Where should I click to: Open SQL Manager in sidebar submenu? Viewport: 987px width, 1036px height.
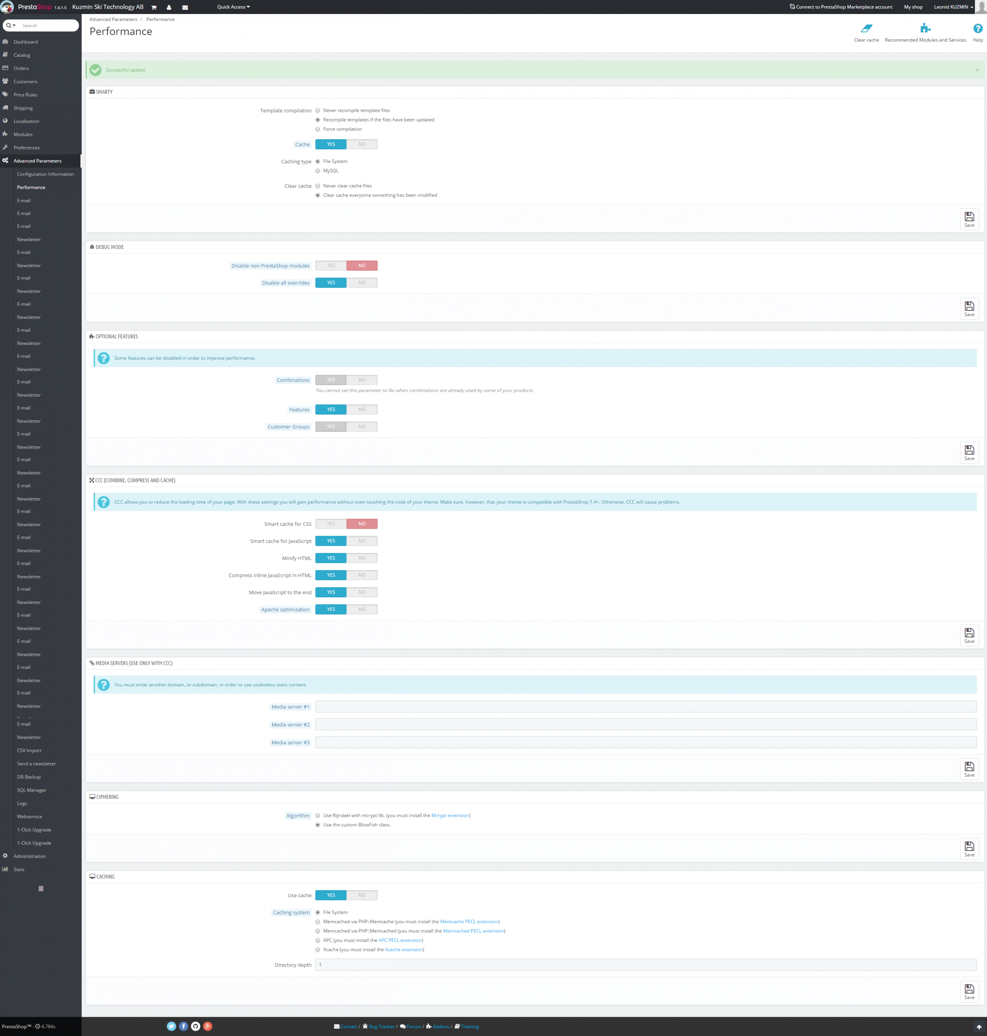(x=32, y=790)
